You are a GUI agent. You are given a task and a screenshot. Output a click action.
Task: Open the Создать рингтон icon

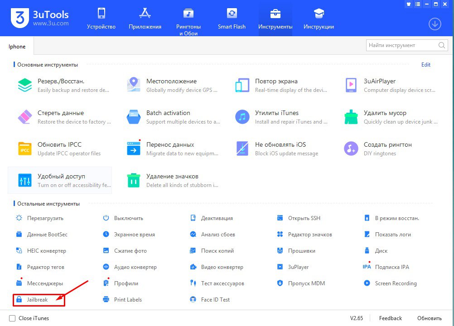click(x=351, y=149)
